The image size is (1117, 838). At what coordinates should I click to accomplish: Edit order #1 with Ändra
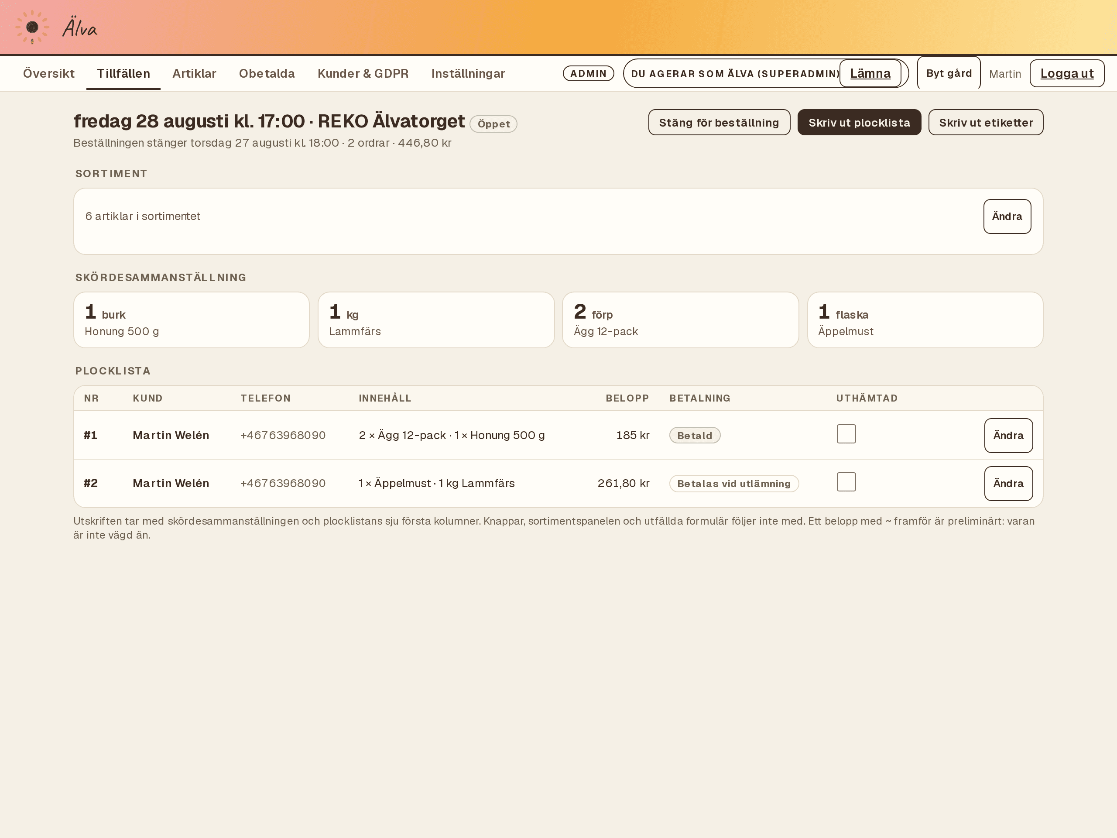click(1008, 436)
